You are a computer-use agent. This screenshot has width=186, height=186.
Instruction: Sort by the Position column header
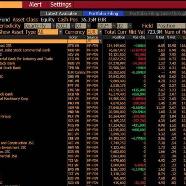coord(119,38)
